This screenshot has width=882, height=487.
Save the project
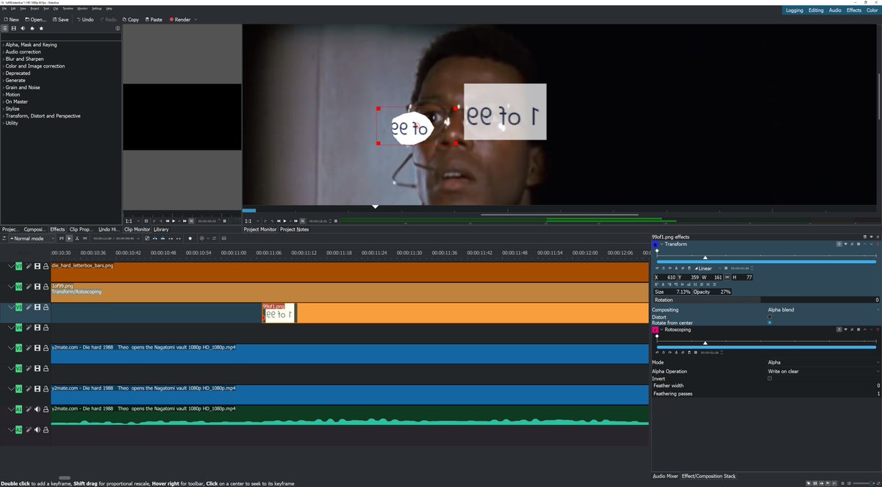(60, 20)
